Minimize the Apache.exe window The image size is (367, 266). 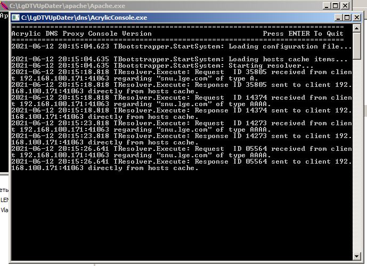[325, 5]
